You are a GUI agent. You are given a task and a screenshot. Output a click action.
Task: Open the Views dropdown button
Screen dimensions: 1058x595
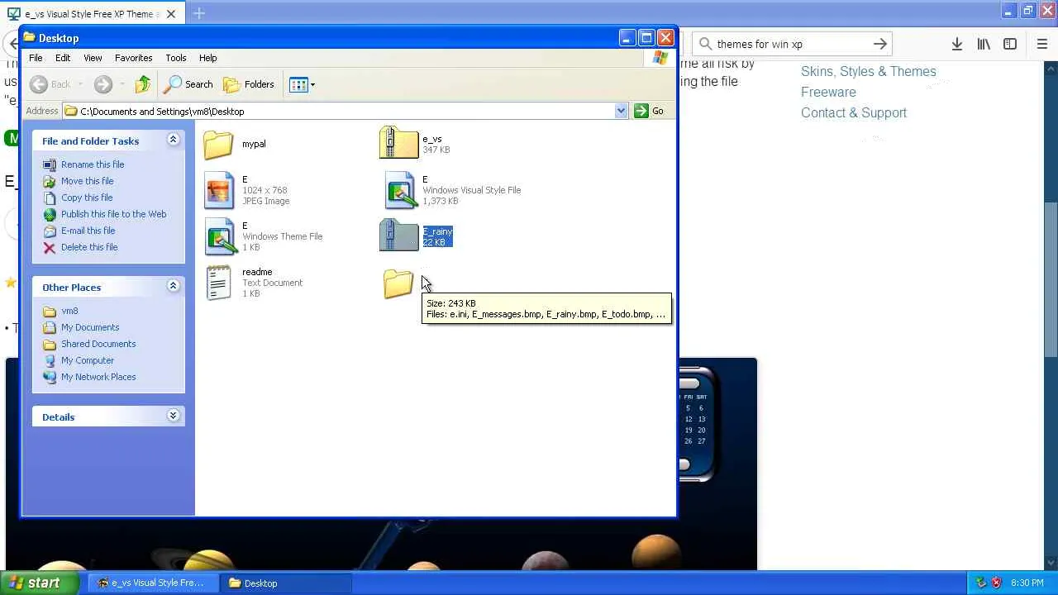coord(303,84)
